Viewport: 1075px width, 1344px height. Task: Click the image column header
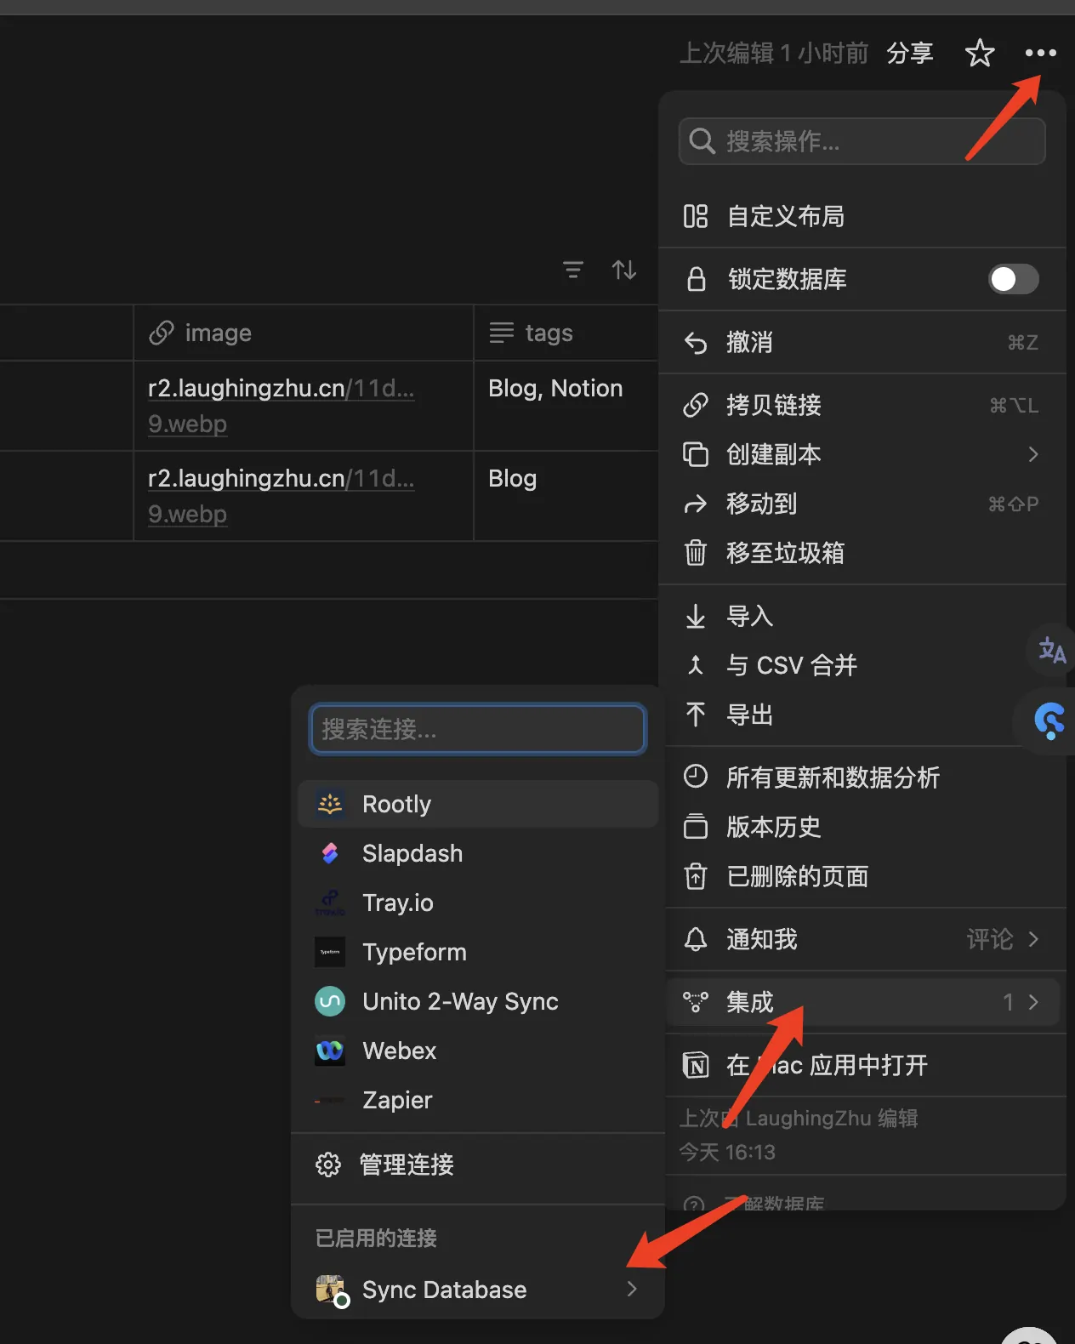point(304,333)
